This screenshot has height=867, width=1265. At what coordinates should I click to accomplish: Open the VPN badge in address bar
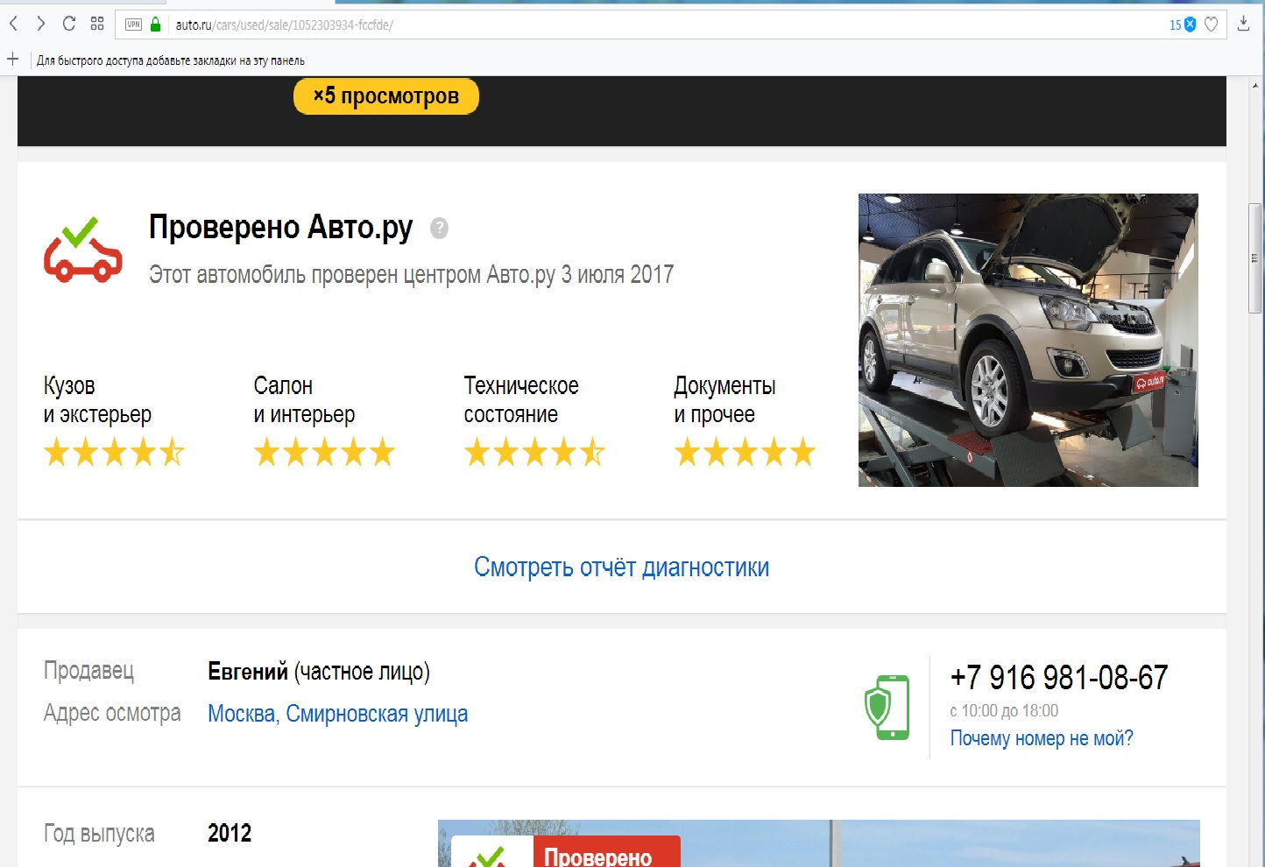pos(133,25)
